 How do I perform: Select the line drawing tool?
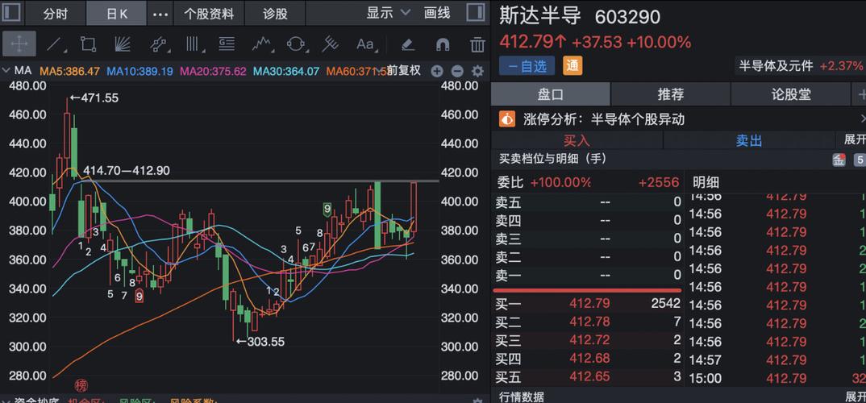click(55, 44)
